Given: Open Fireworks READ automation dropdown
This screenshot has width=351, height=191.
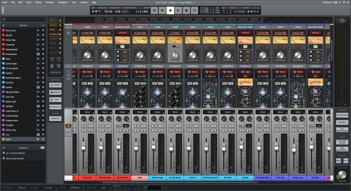Looking at the screenshot, I should [x=87, y=112].
